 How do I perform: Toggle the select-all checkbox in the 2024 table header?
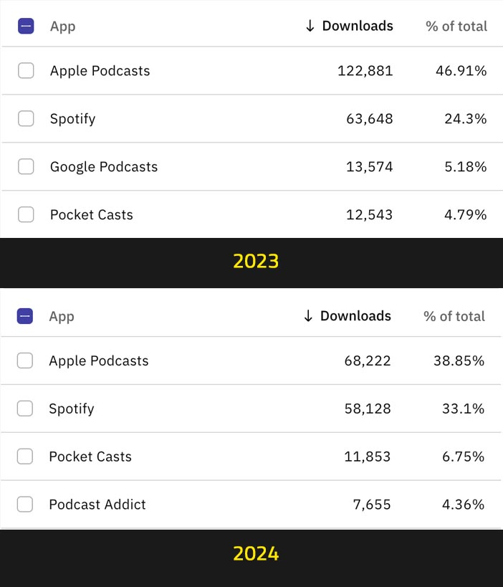(x=24, y=316)
